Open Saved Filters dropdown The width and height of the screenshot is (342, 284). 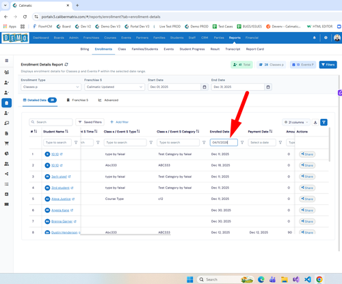pos(90,122)
